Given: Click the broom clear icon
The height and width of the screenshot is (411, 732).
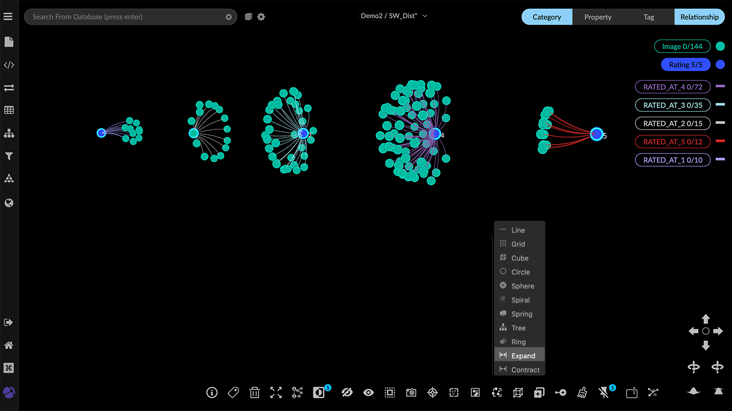Looking at the screenshot, I should point(582,392).
